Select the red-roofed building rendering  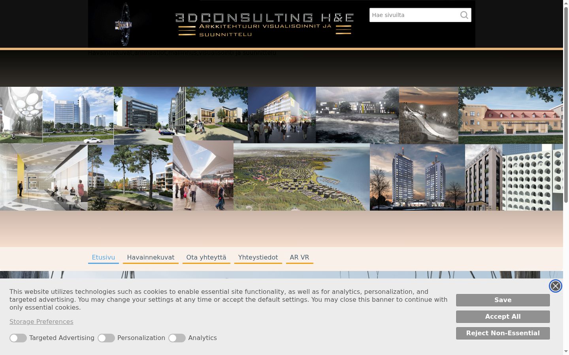tap(511, 115)
